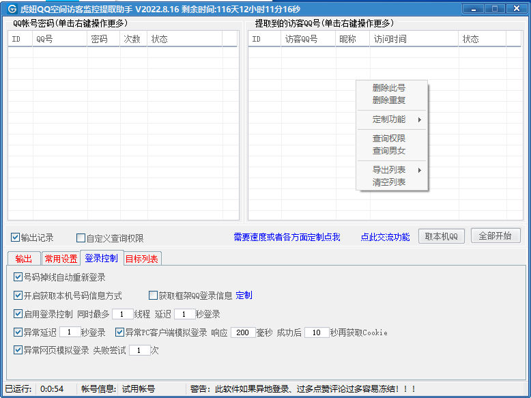Open the 常用设置 tab
531x398 pixels.
[61, 259]
